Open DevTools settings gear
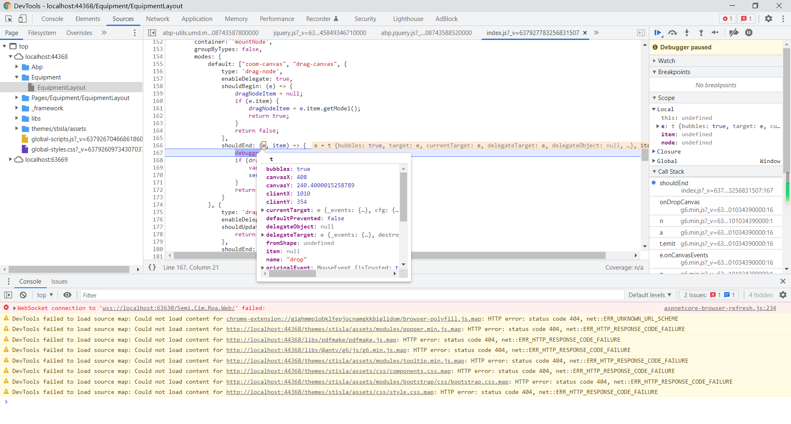Image resolution: width=791 pixels, height=424 pixels. [769, 19]
